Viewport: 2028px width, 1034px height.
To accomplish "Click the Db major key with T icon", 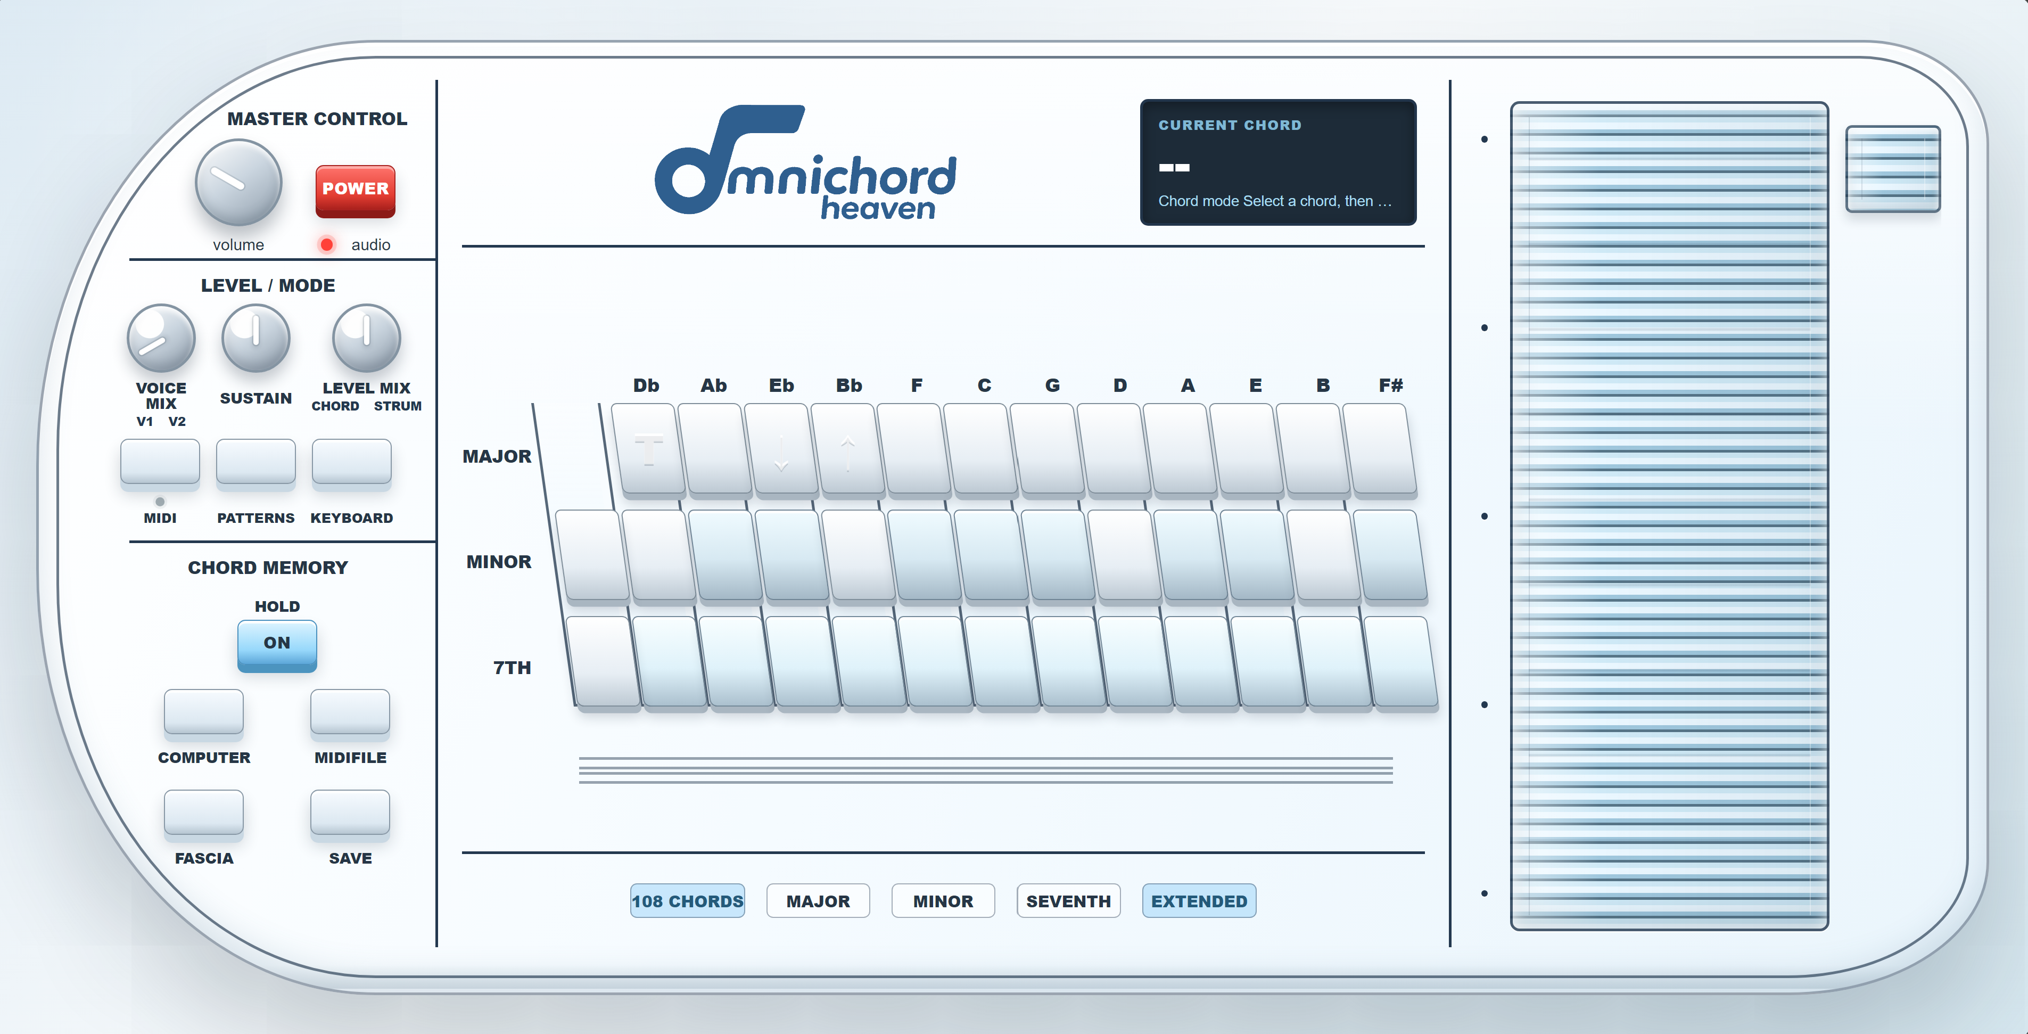I will click(x=649, y=451).
